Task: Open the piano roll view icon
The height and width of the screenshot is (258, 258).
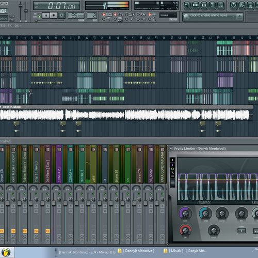Action: coord(204,5)
